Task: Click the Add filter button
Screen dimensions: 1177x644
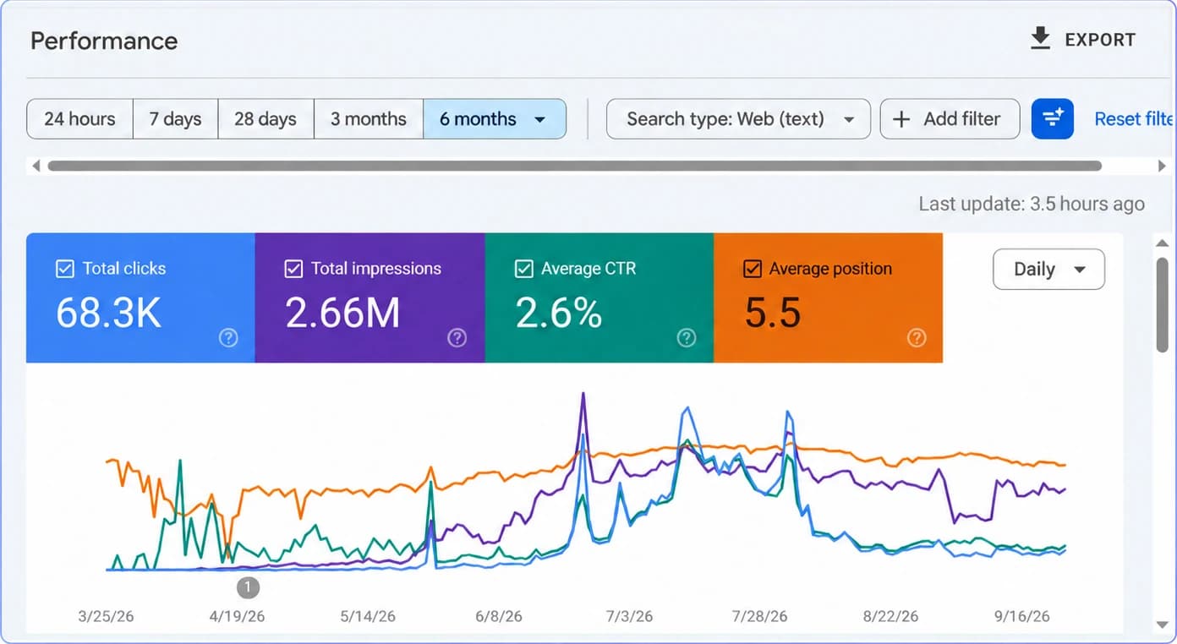Action: tap(950, 119)
